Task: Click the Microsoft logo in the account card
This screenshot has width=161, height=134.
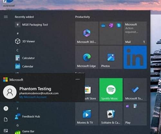Action: tap(5, 80)
